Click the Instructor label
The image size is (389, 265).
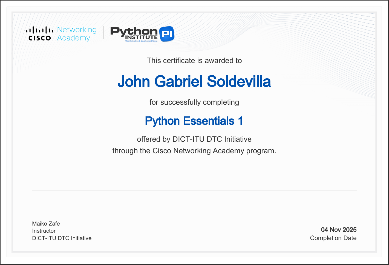[x=44, y=231]
